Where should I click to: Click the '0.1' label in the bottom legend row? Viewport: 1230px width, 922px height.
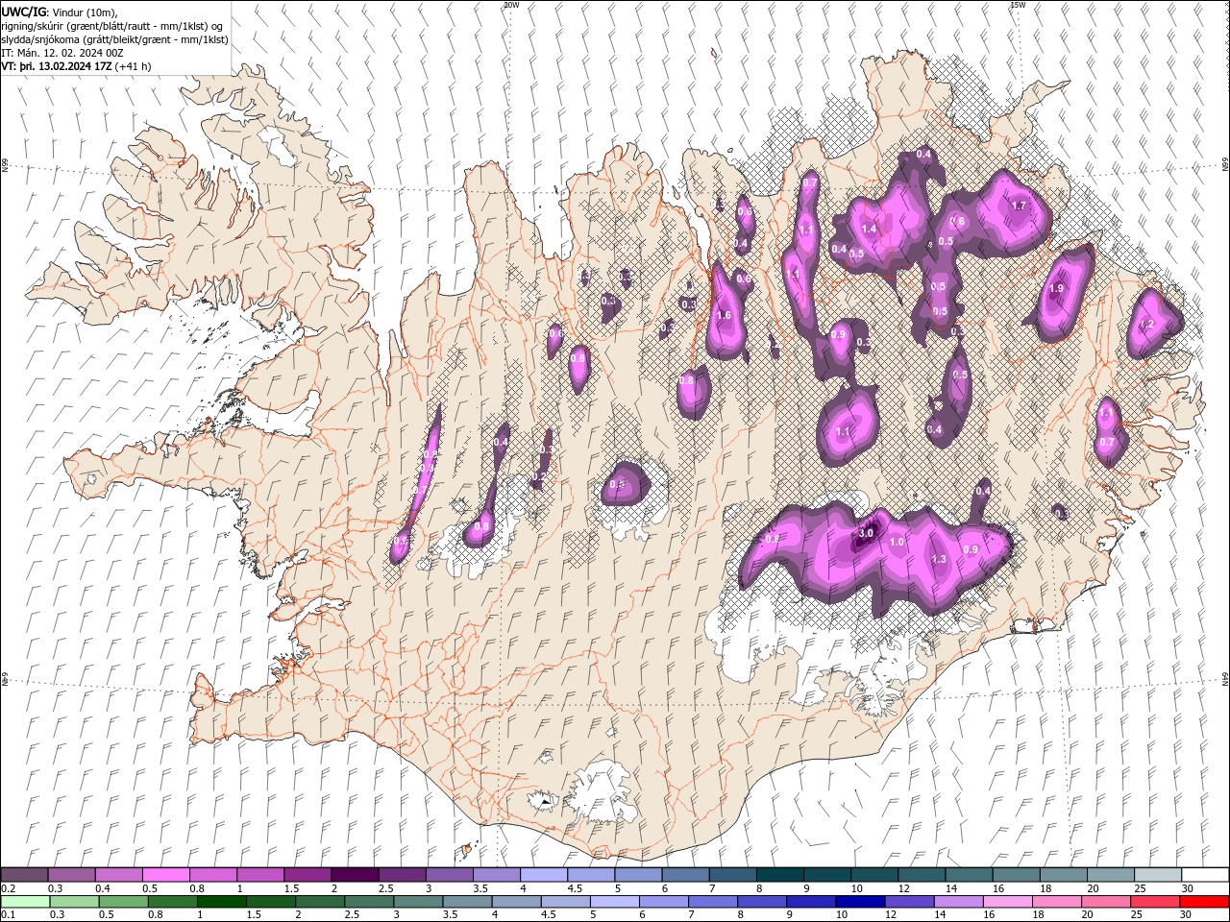(x=8, y=915)
